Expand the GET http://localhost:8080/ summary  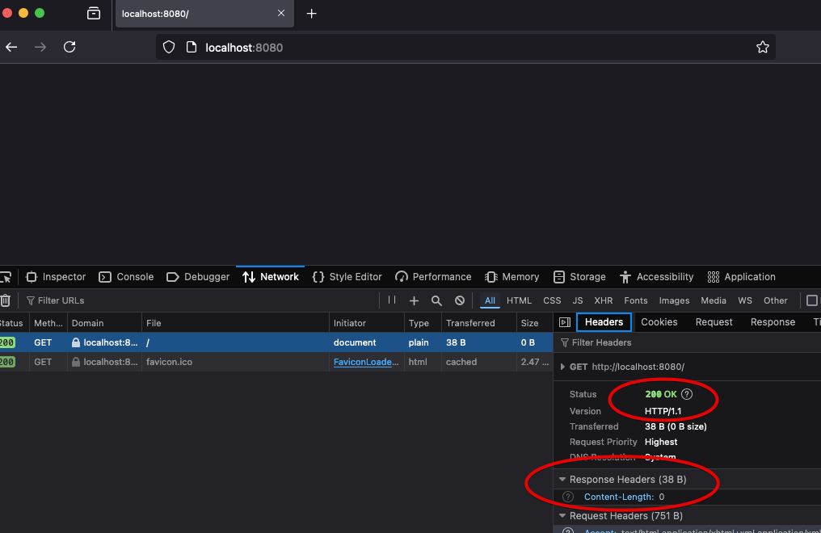[x=562, y=367]
